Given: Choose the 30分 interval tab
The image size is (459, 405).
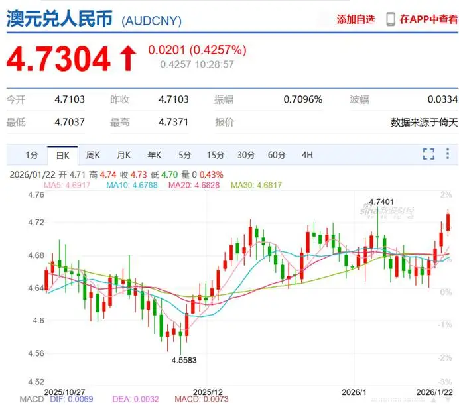Looking at the screenshot, I should coord(245,155).
